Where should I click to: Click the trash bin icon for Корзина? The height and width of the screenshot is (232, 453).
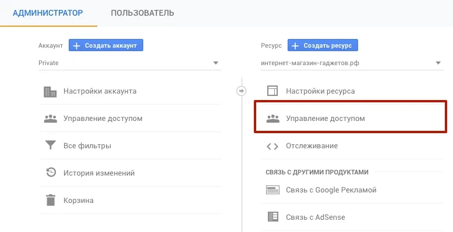[51, 200]
